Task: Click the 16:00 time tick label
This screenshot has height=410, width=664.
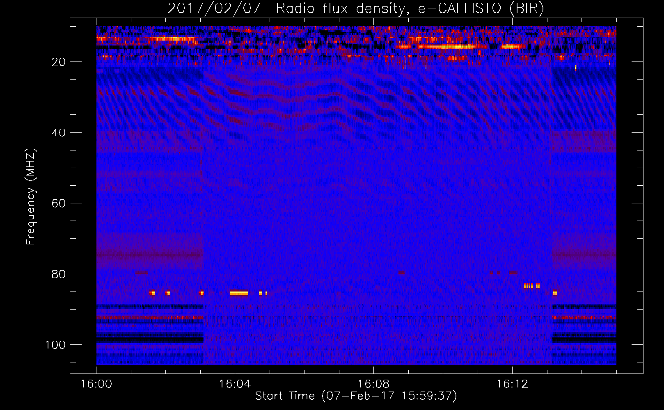Action: (x=96, y=384)
